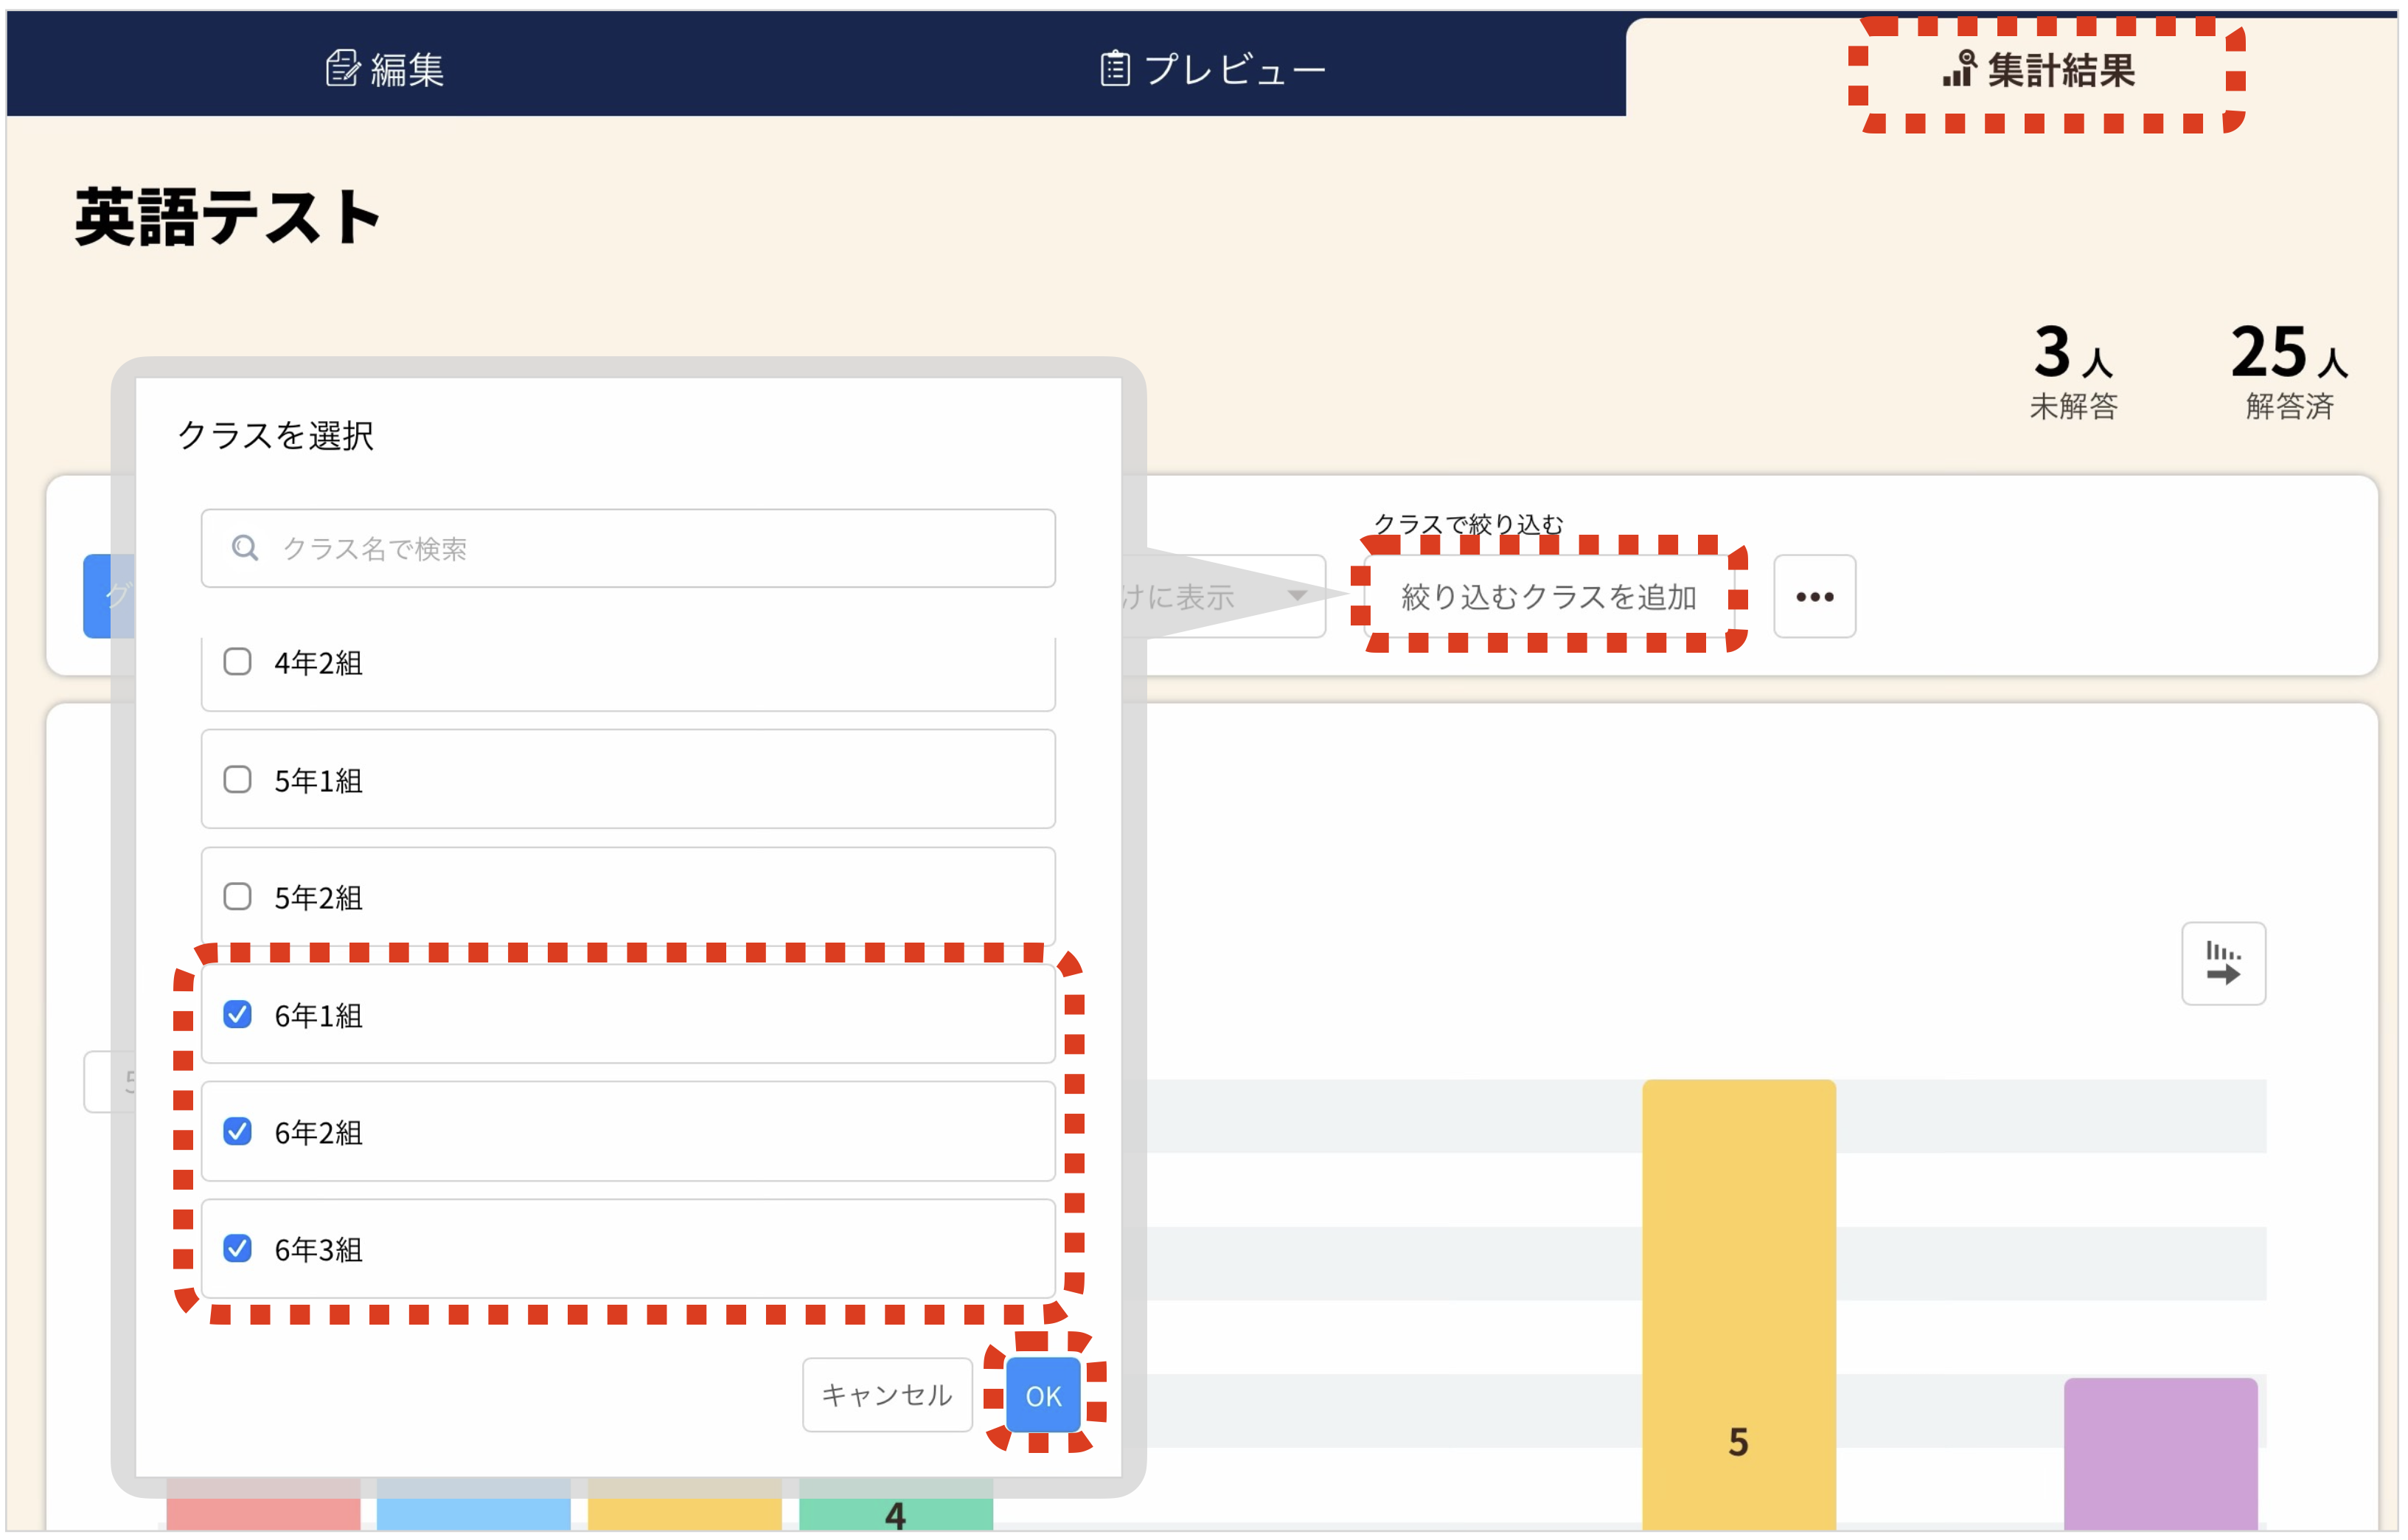This screenshot has height=1540, width=2408.
Task: Click the magnifier icon in class search
Action: click(245, 547)
